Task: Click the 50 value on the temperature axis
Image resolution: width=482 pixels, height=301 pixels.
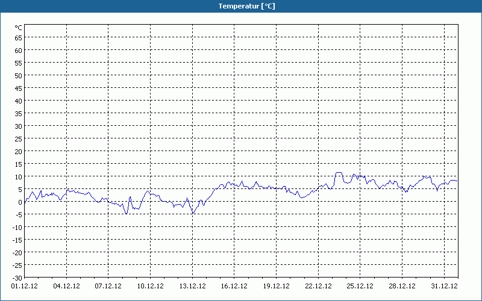Action: (x=19, y=76)
